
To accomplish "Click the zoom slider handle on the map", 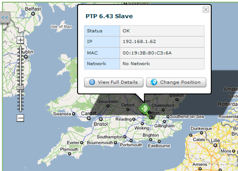I will pyautogui.click(x=20, y=88).
